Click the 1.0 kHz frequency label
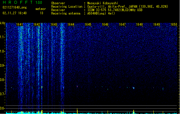The image size is (180, 114). [2, 51]
